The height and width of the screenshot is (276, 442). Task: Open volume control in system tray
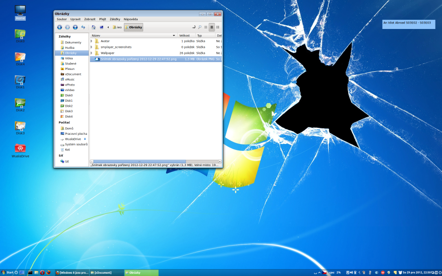tap(351, 273)
